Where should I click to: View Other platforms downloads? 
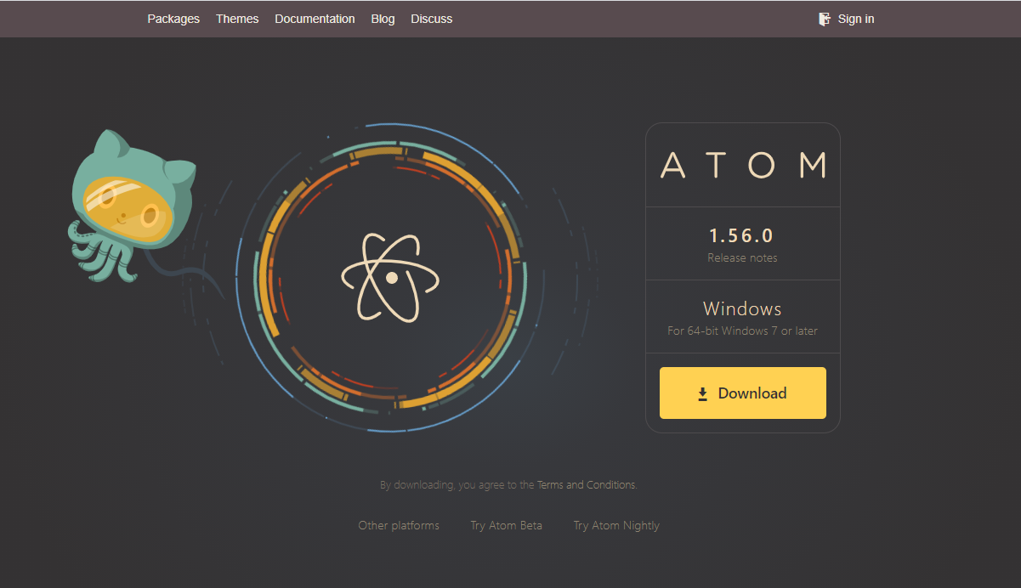pyautogui.click(x=399, y=525)
